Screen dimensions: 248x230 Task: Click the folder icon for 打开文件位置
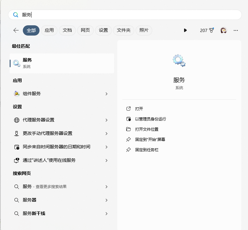pos(128,129)
